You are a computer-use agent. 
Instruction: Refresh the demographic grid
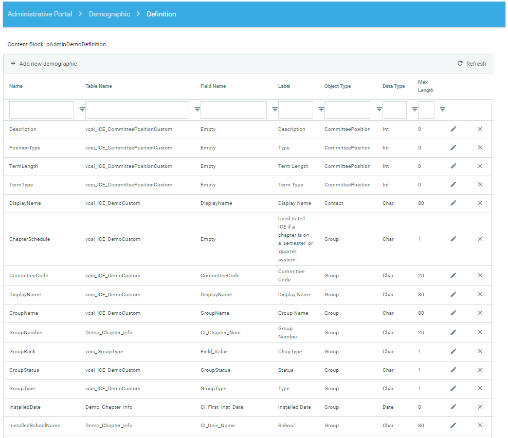471,64
